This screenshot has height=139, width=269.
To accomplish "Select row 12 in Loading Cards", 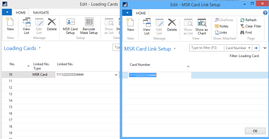I will coord(61,88).
